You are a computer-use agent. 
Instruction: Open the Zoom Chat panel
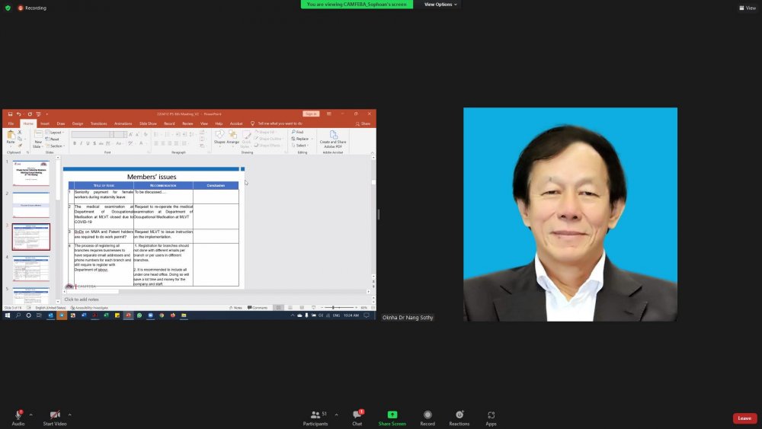tap(357, 415)
